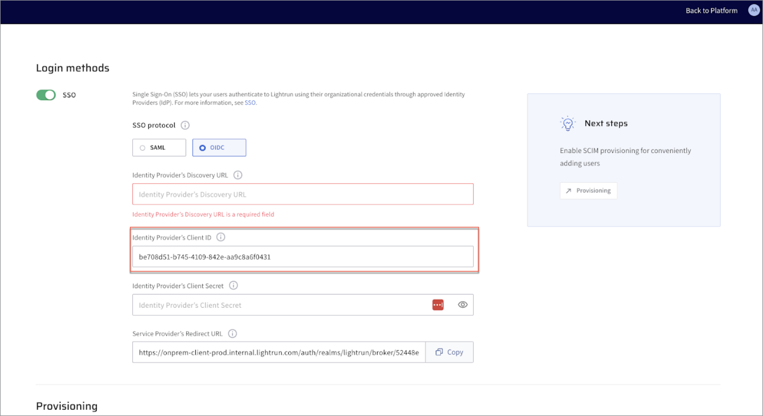This screenshot has width=763, height=416.
Task: Click Discovery URL info icon
Action: click(237, 175)
